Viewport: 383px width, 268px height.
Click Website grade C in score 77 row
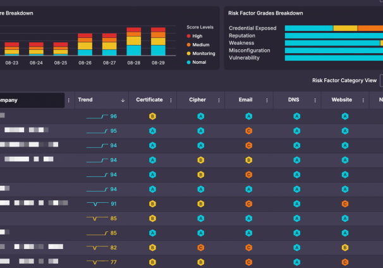click(x=345, y=262)
